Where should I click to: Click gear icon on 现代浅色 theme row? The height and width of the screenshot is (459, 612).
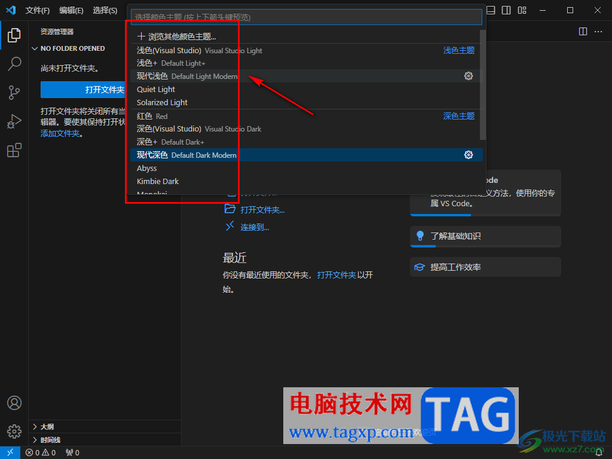[x=469, y=76]
